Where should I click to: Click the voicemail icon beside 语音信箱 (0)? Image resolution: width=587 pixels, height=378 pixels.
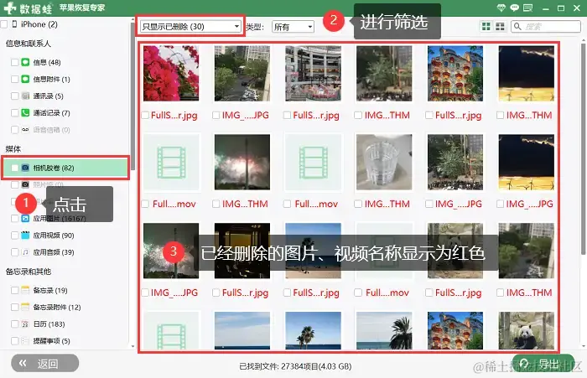[x=25, y=130]
